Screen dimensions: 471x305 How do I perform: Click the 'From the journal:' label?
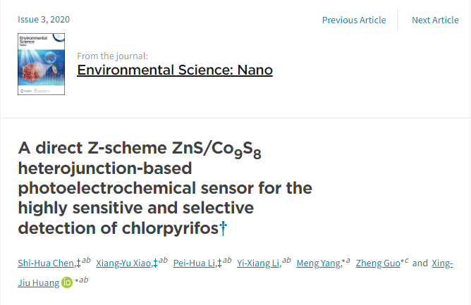coord(112,56)
